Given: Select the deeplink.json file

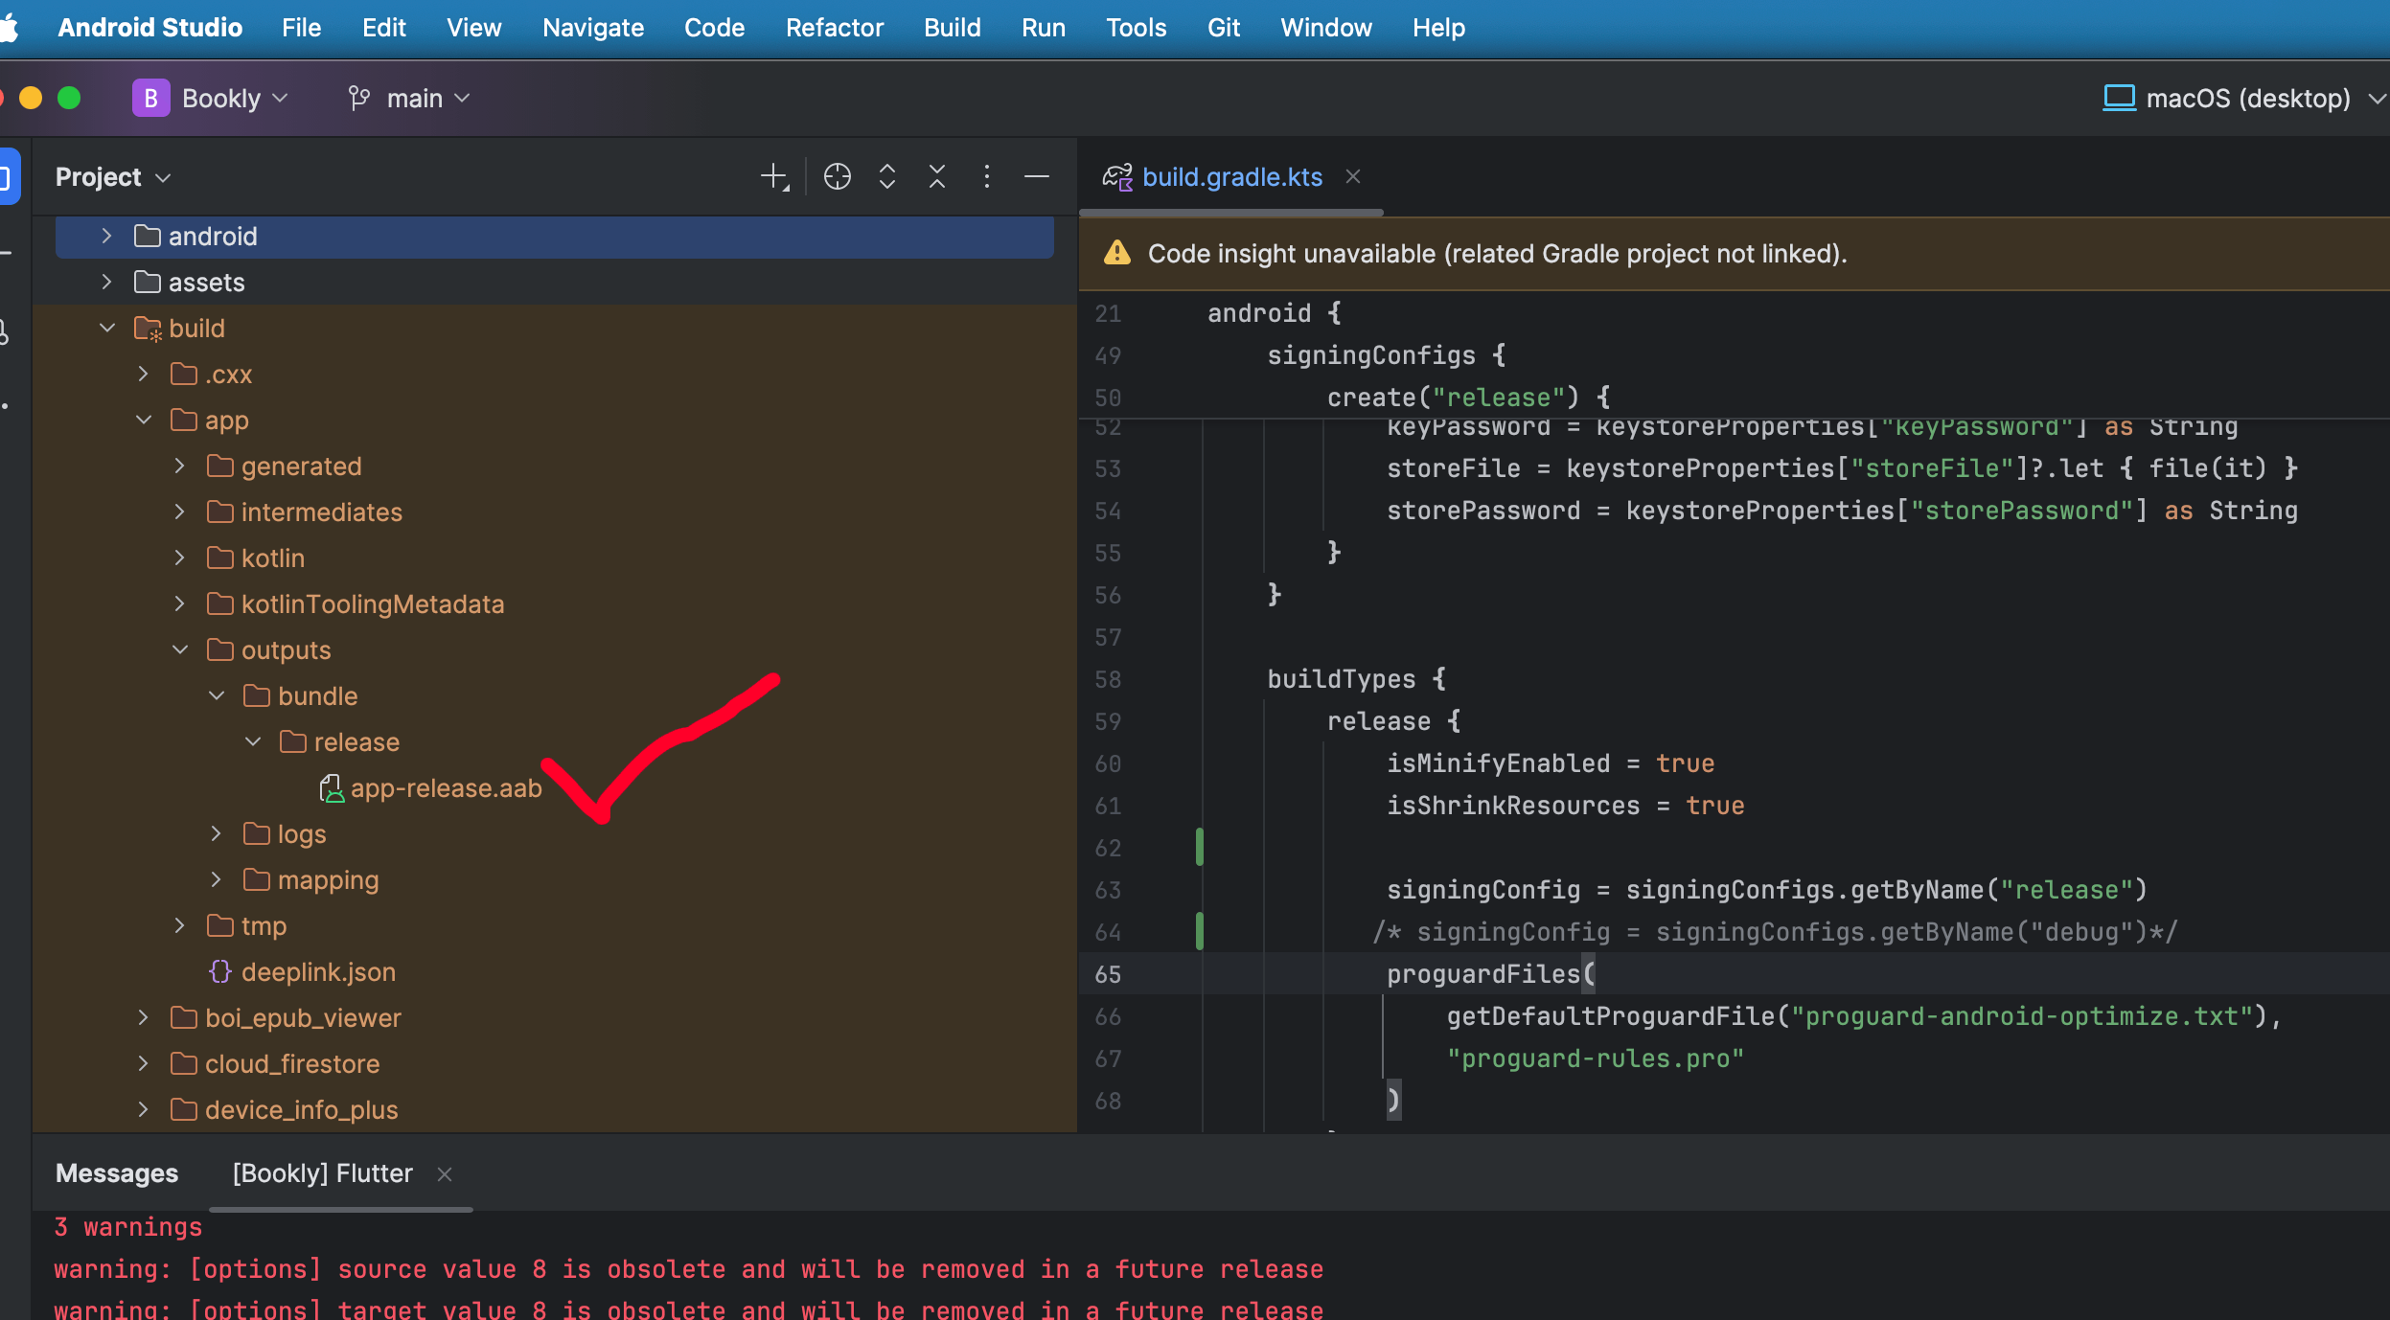Looking at the screenshot, I should click(318, 971).
